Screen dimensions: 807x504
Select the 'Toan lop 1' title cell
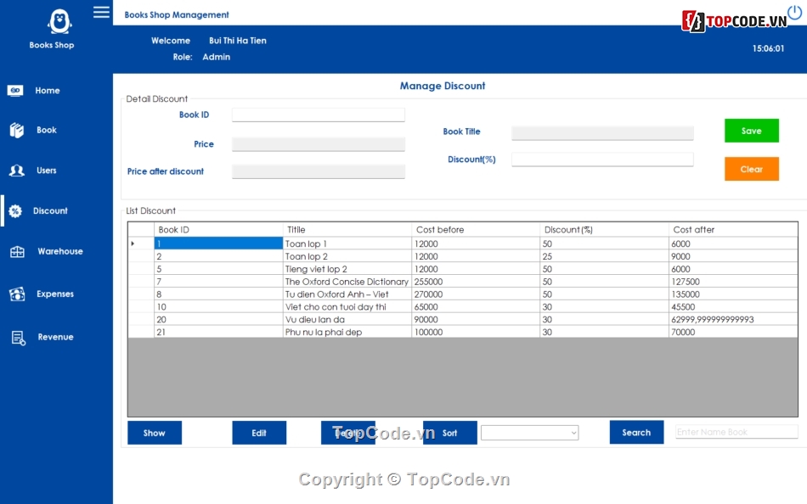347,244
